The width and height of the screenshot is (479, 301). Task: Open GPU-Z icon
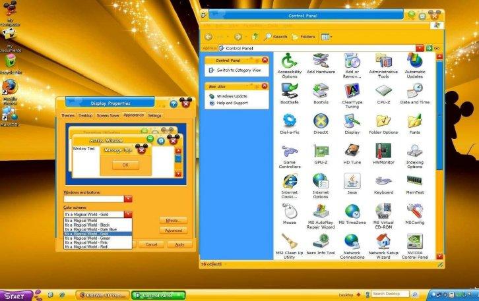click(321, 153)
